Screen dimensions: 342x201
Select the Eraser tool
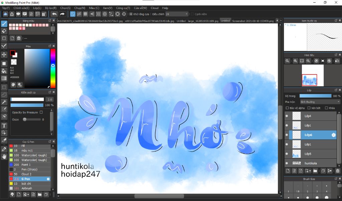(x=4, y=31)
